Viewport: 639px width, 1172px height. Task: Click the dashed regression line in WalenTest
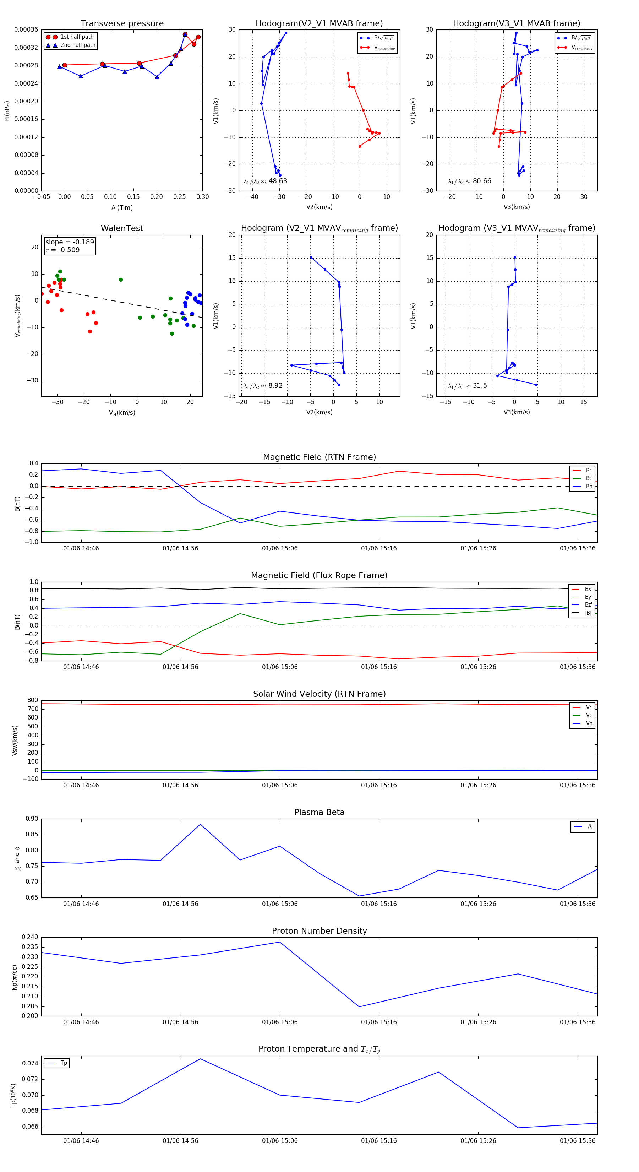tap(122, 302)
